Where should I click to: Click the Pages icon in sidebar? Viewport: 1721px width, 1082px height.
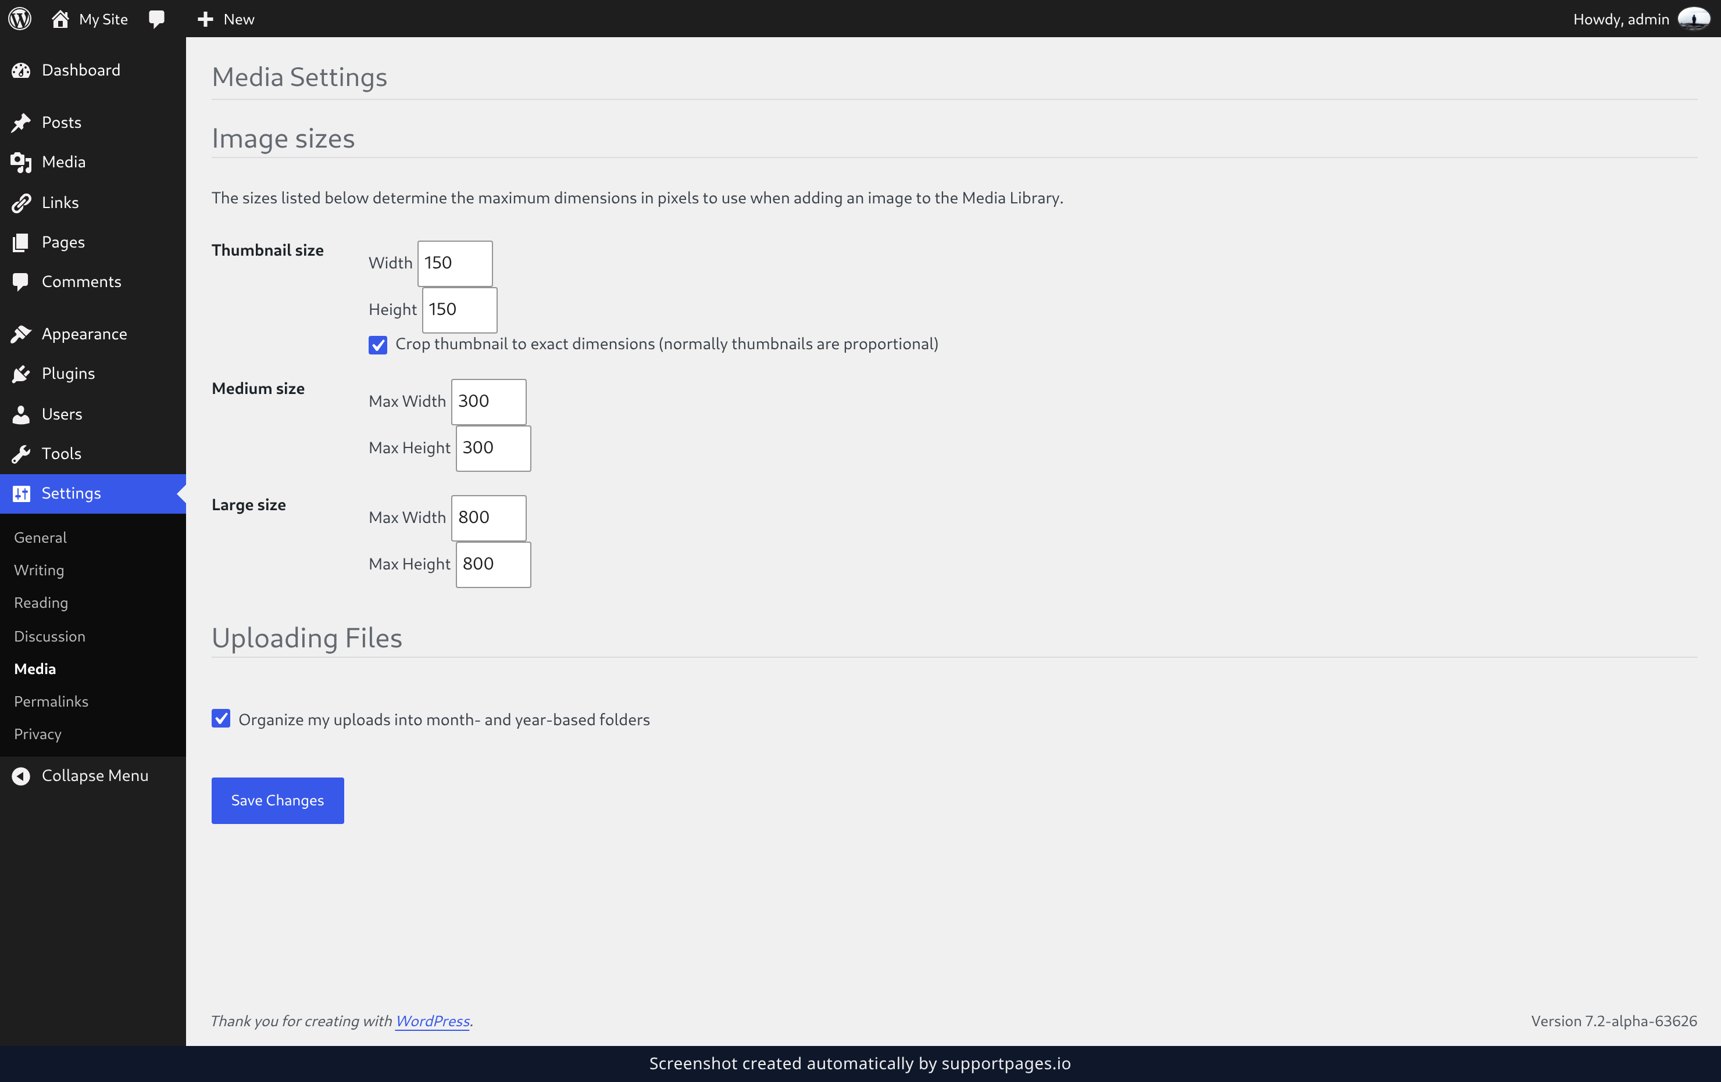[21, 242]
